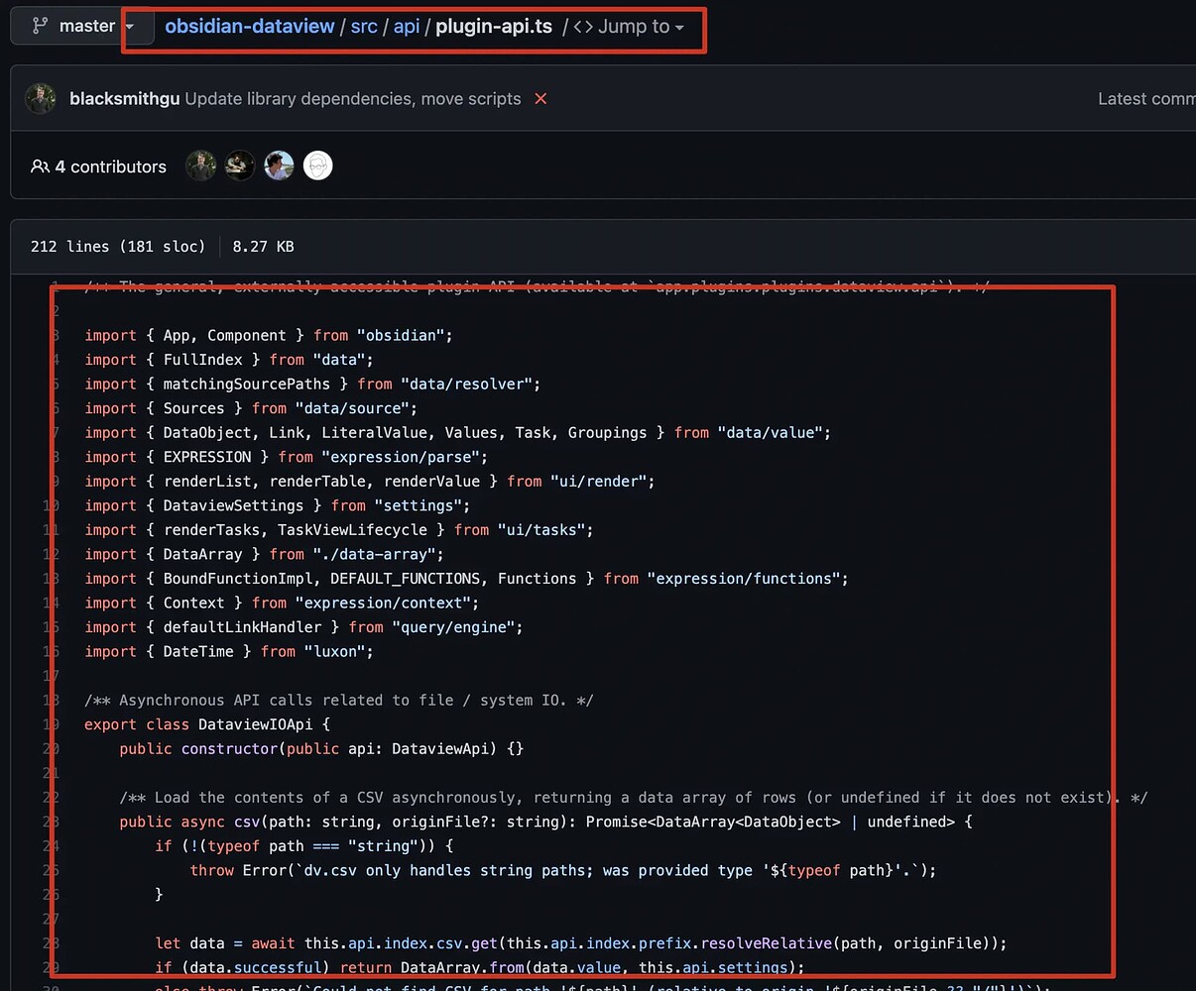The height and width of the screenshot is (991, 1196).
Task: Click the contributors people icon
Action: (40, 166)
